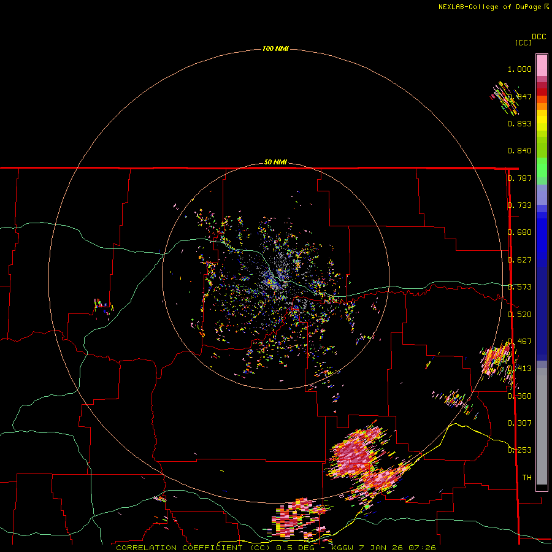Pick the lavender segment of the color bar
The image size is (552, 552).
(x=542, y=194)
